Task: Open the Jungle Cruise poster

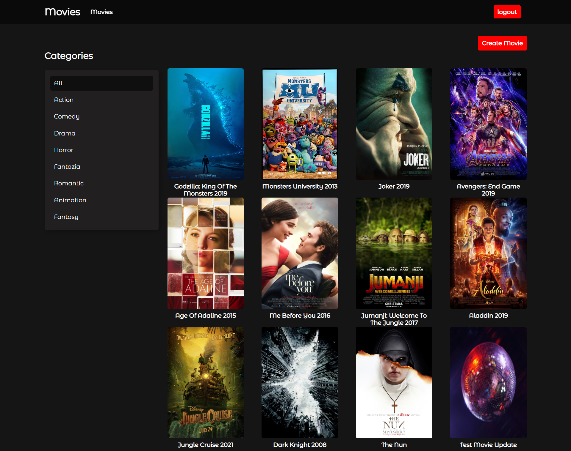Action: 206,382
